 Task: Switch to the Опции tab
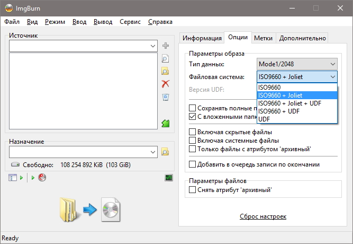click(238, 37)
